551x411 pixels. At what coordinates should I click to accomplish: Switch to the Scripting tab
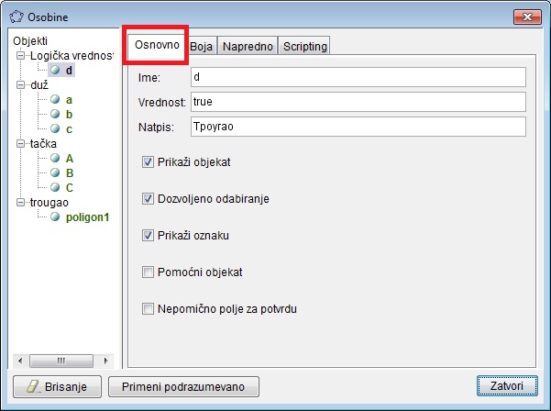(x=304, y=46)
